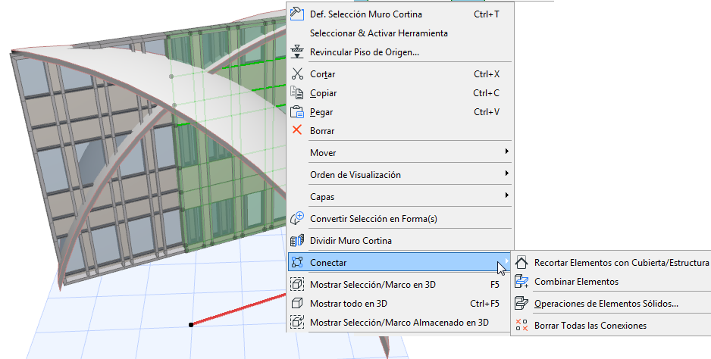
Task: Choose Seleccionar & Activar Herramienta
Action: coord(400,33)
